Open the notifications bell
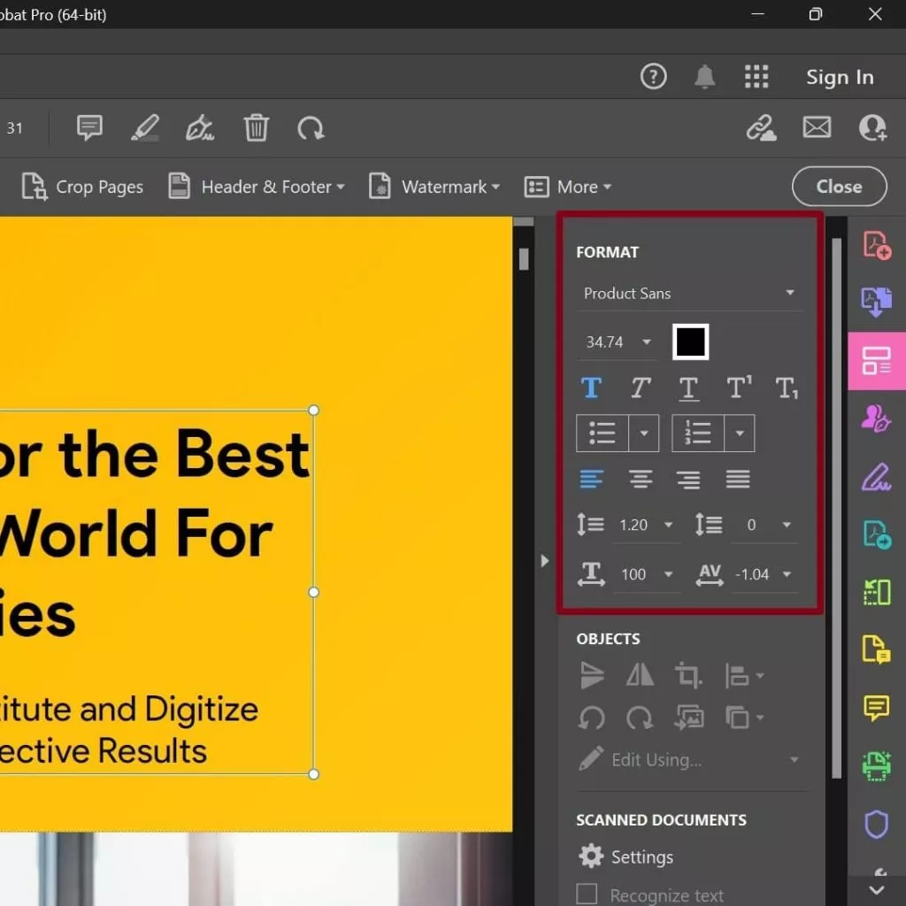This screenshot has width=906, height=906. pos(704,77)
